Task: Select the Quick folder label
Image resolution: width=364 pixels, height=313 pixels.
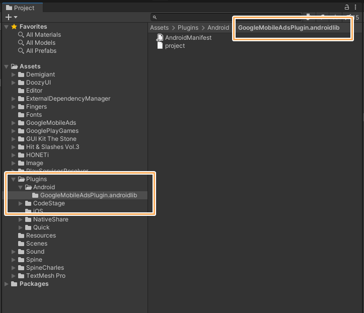Action: pyautogui.click(x=41, y=227)
